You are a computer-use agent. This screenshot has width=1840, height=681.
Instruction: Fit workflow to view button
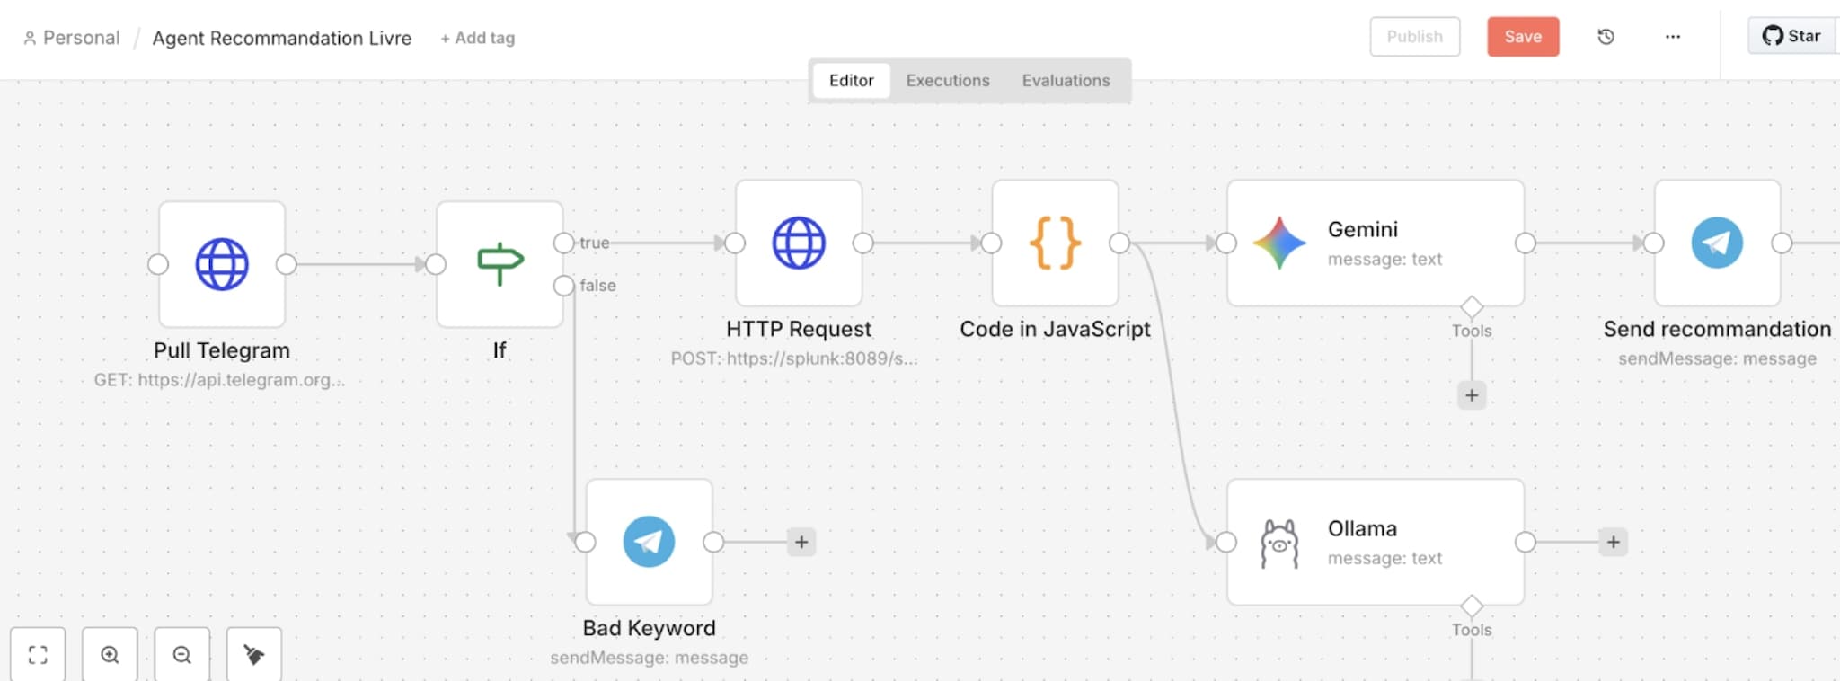click(38, 655)
